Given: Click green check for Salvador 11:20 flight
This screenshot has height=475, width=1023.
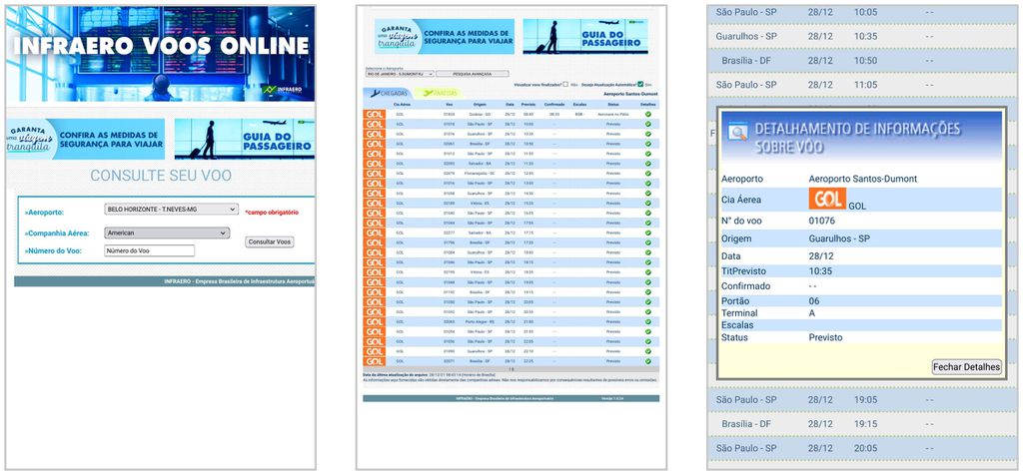Looking at the screenshot, I should pos(647,163).
